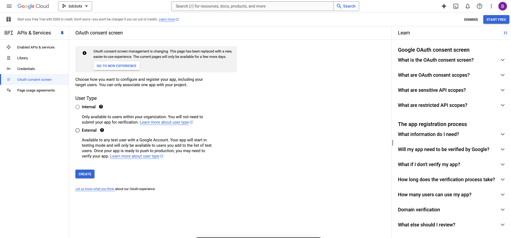This screenshot has width=511, height=238.
Task: Open Learn more about user type under External
Action: pyautogui.click(x=136, y=156)
